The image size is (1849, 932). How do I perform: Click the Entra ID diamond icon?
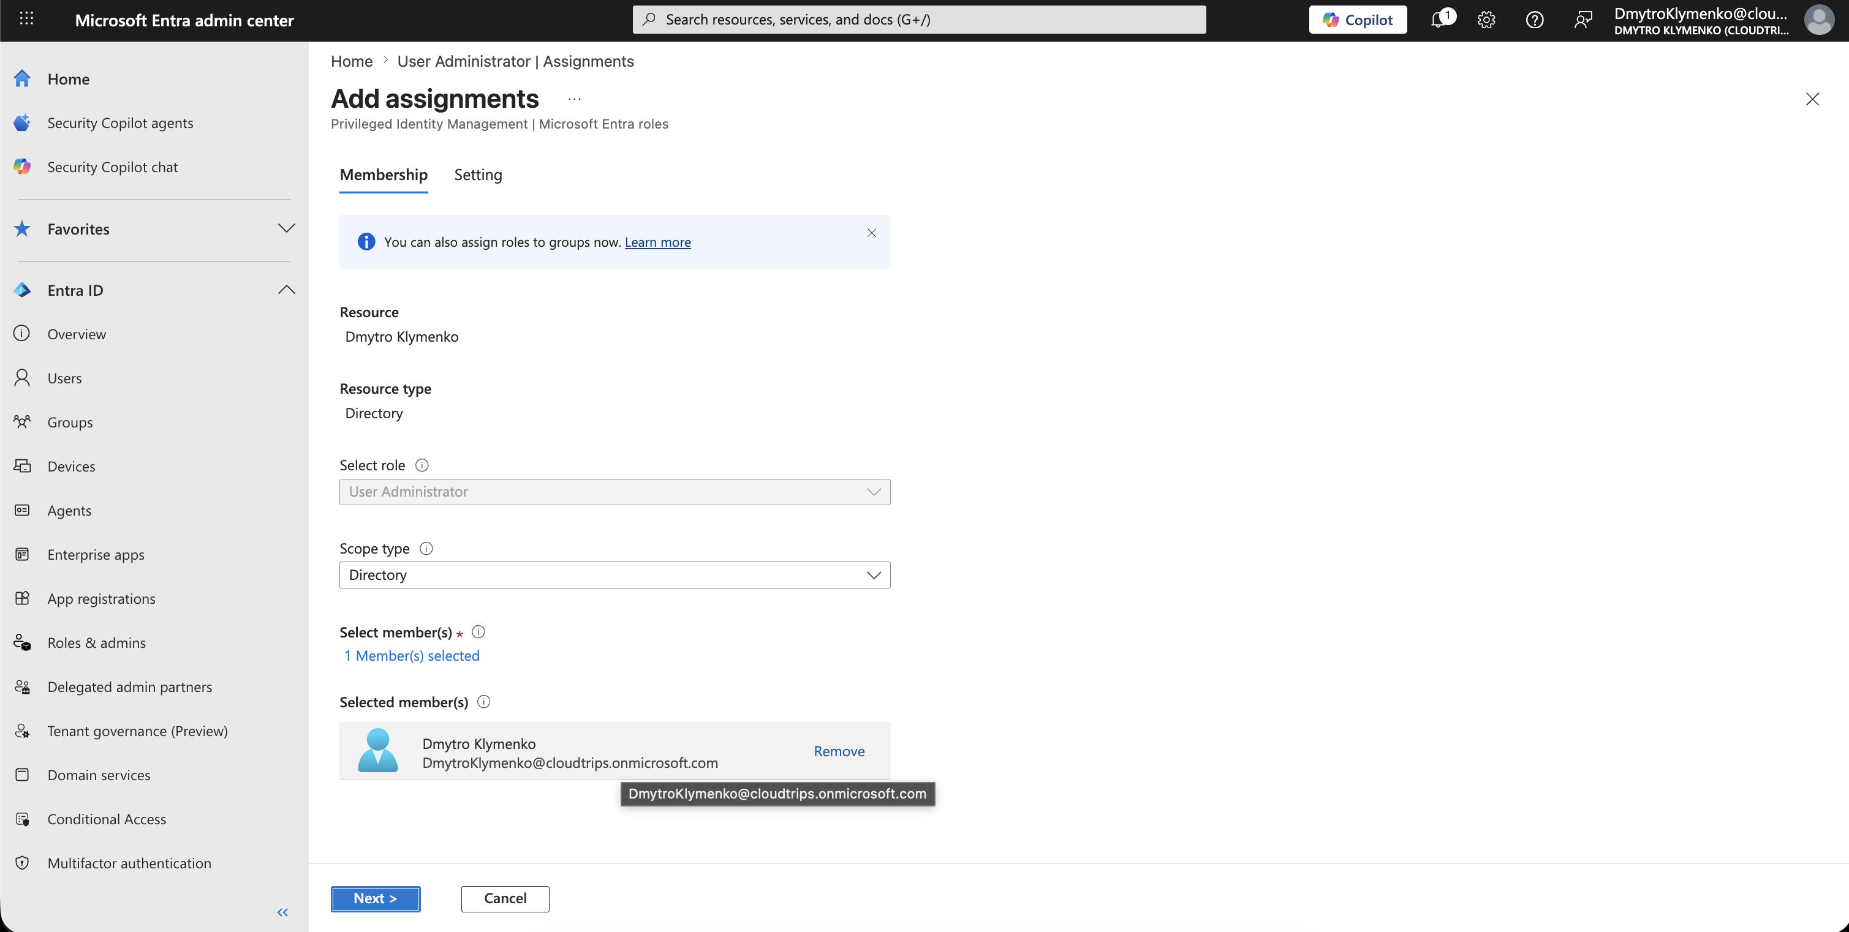(22, 290)
